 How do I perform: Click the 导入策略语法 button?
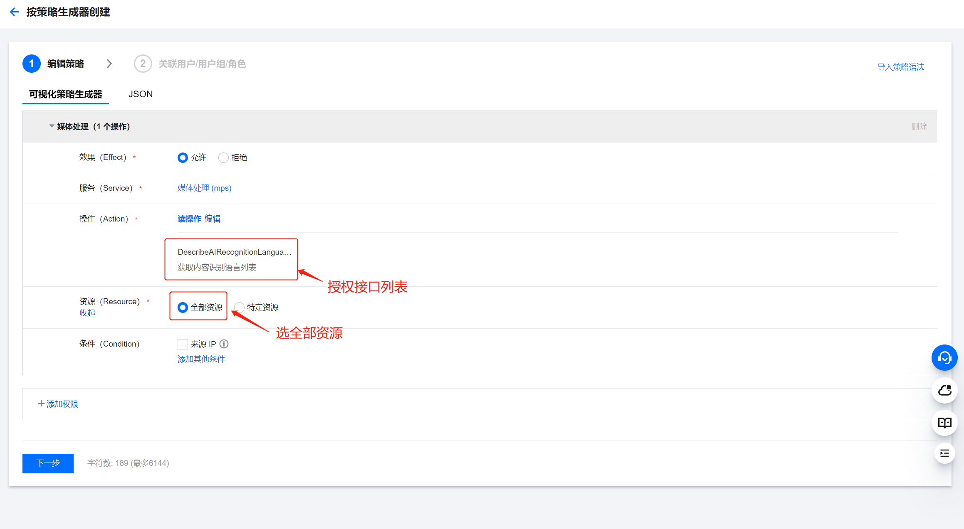tap(900, 67)
